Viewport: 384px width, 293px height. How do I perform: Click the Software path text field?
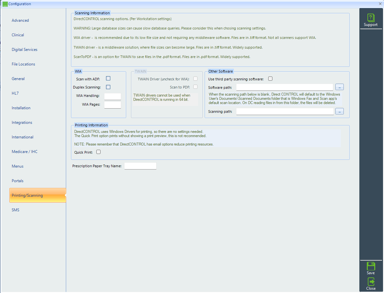click(284, 87)
